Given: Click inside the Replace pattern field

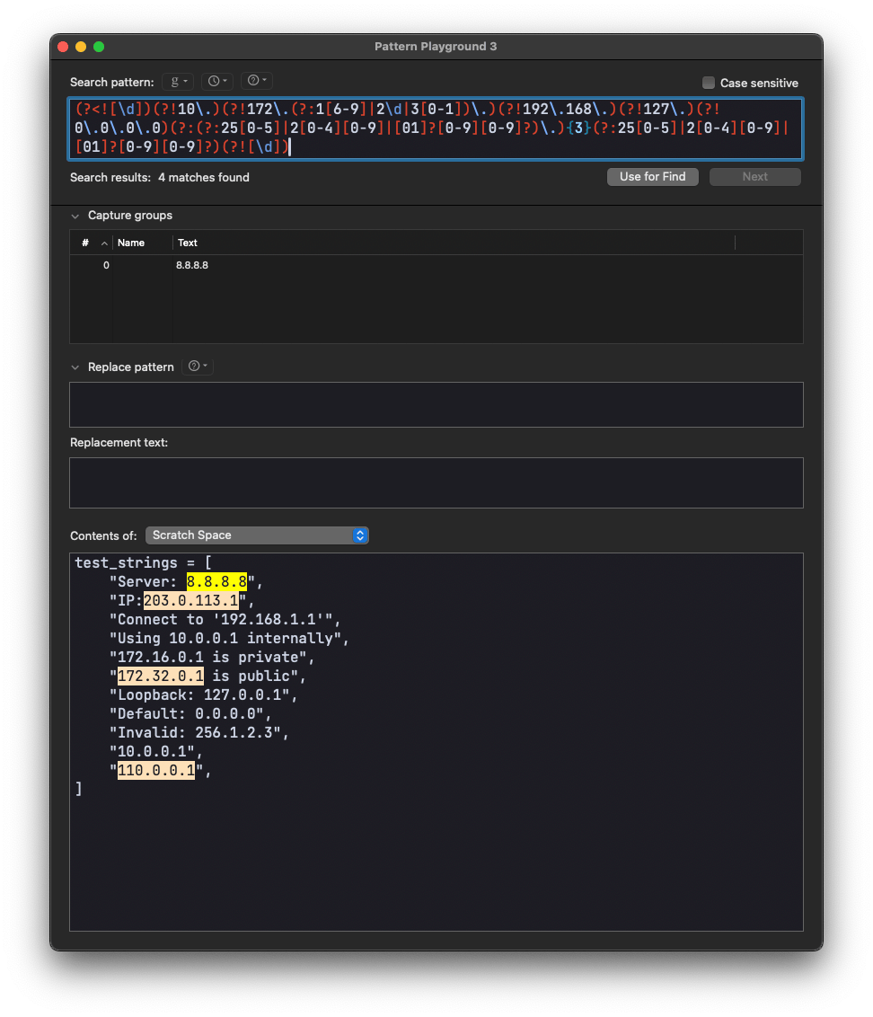Looking at the screenshot, I should tap(436, 404).
